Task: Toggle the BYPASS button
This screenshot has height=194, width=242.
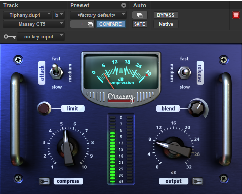Action: (x=166, y=15)
